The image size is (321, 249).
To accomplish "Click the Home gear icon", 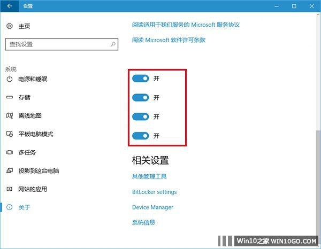I will tap(10, 26).
